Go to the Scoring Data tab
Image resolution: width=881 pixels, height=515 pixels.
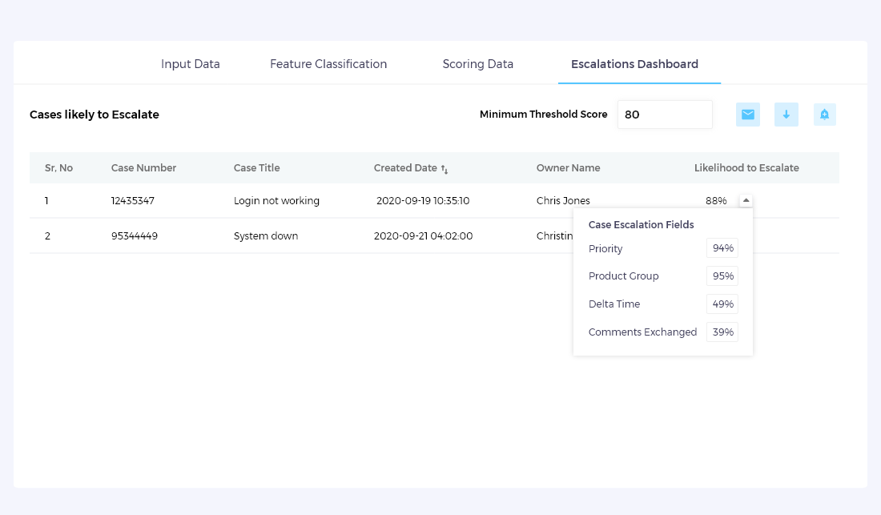(x=478, y=64)
